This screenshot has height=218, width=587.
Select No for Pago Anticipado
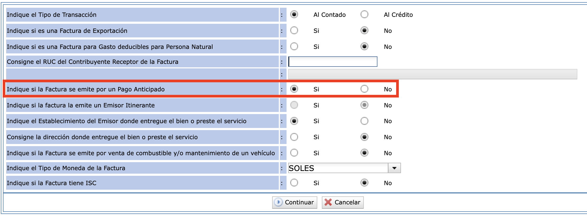click(x=364, y=89)
